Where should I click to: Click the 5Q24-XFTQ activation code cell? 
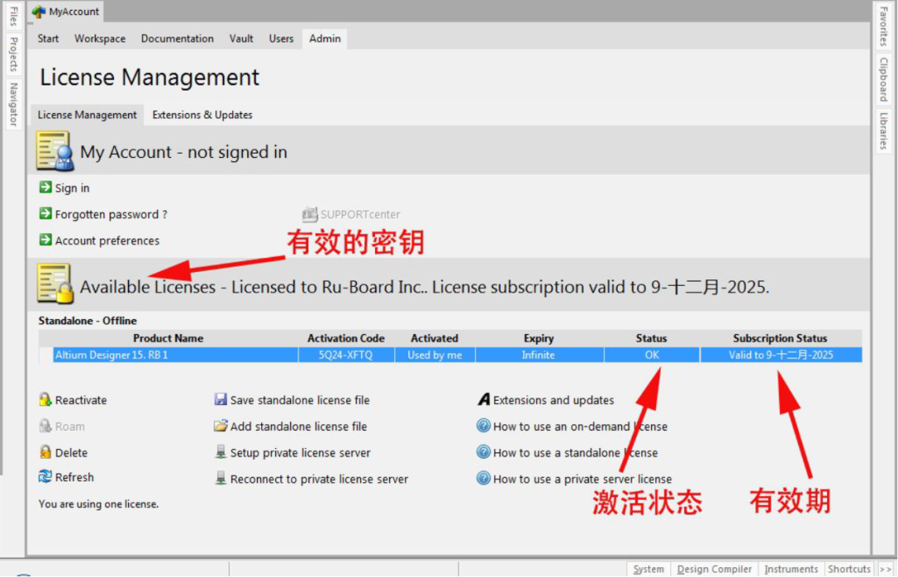(346, 355)
